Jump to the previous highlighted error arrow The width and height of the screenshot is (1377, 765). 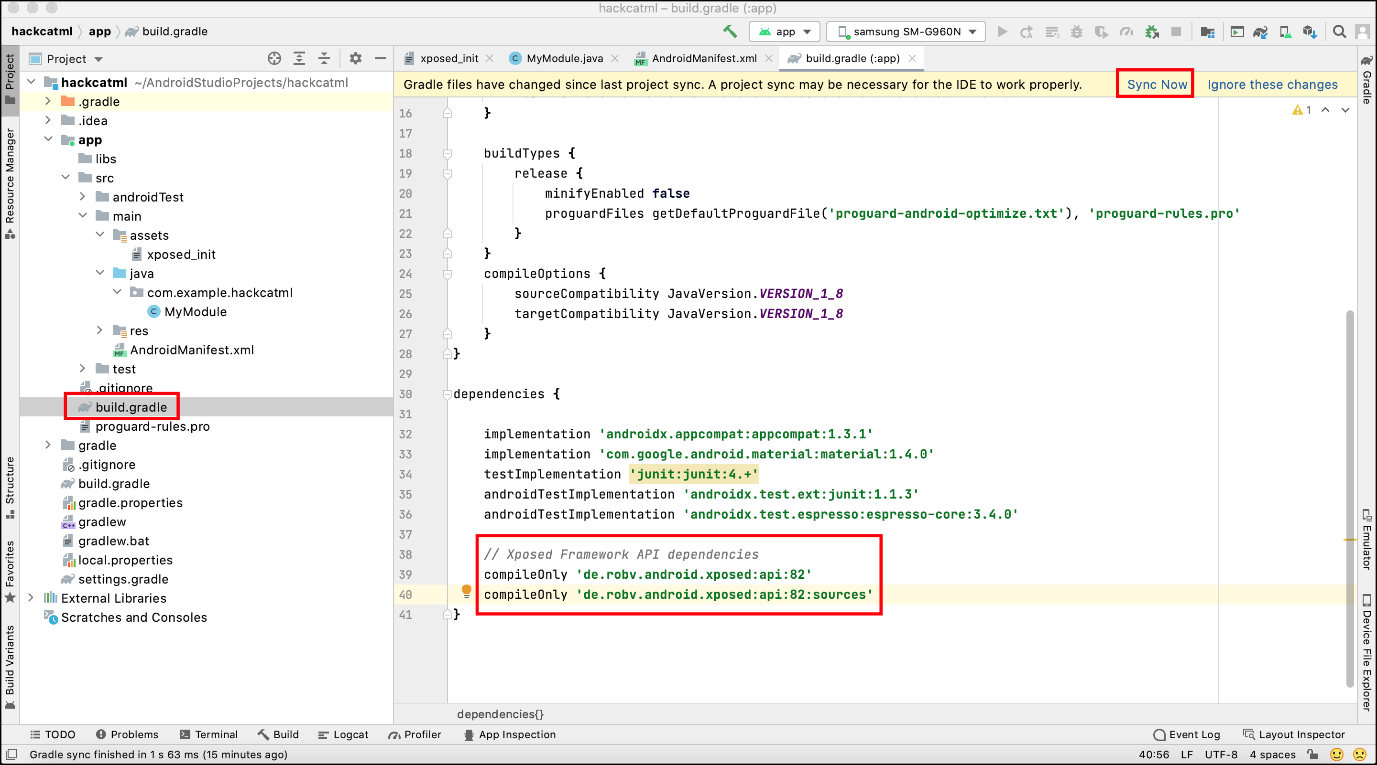click(x=1325, y=110)
